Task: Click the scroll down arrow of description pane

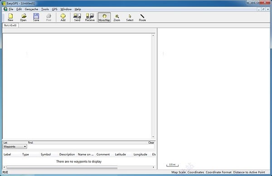Action: [153, 137]
